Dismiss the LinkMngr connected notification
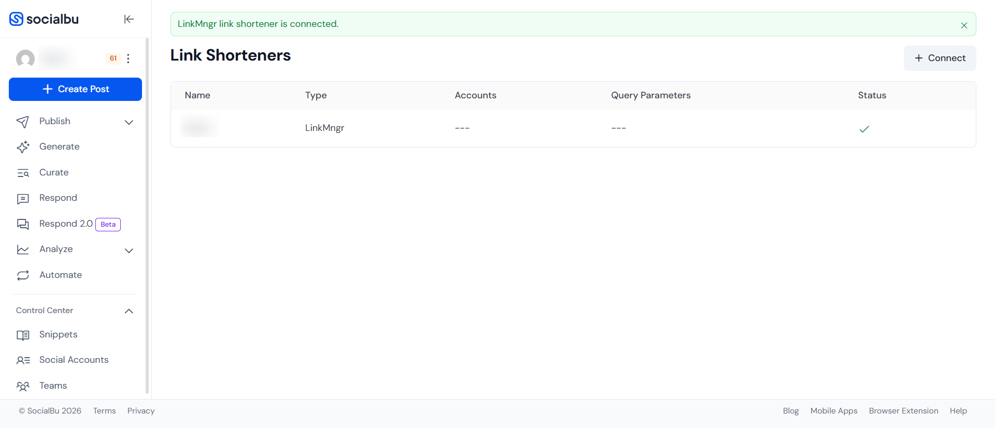This screenshot has height=428, width=995. point(964,25)
